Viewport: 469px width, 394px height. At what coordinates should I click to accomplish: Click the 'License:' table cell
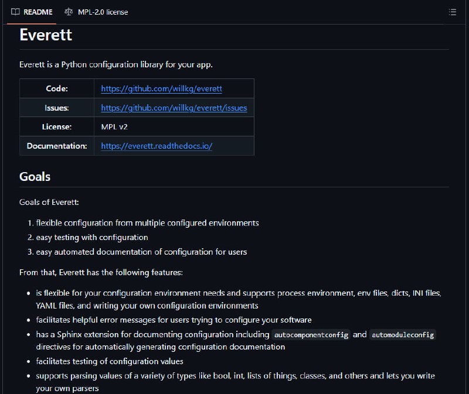(57, 126)
